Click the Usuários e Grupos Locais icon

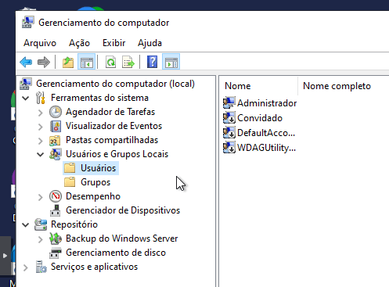tap(56, 154)
